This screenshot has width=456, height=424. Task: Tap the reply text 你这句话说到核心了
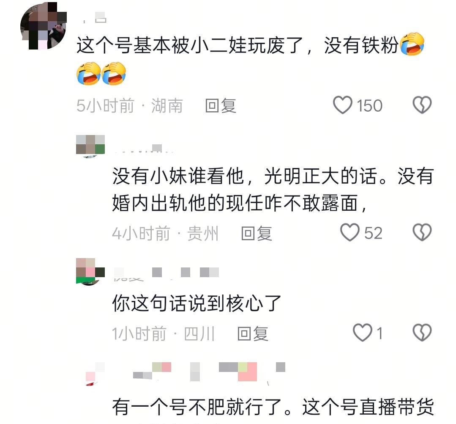pyautogui.click(x=197, y=303)
